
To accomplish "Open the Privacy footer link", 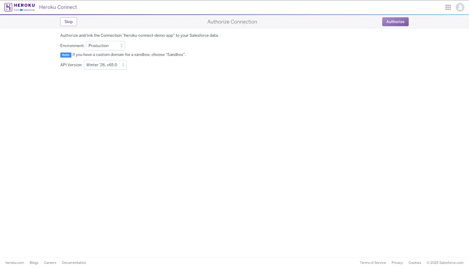I will tap(397, 263).
